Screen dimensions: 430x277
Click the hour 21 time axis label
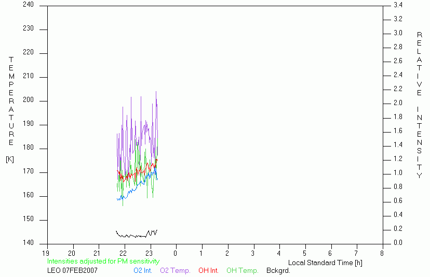tap(97, 254)
